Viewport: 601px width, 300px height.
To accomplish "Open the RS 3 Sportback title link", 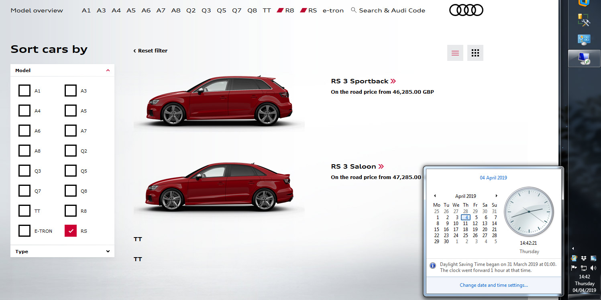I will tap(360, 81).
